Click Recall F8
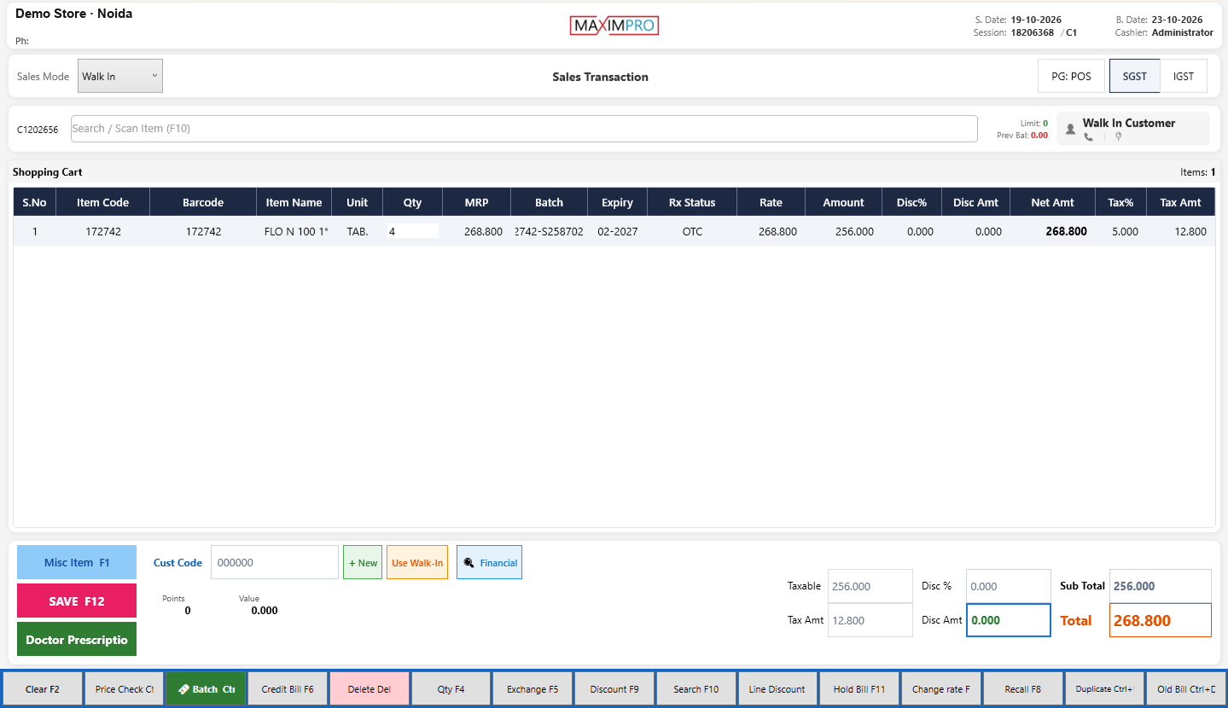This screenshot has width=1228, height=708. pyautogui.click(x=1023, y=689)
